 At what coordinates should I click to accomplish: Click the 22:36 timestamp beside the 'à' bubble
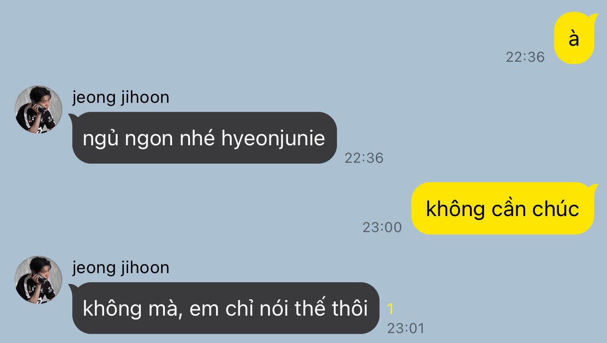point(525,57)
